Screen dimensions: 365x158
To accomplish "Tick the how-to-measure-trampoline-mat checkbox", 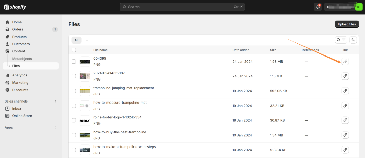I will click(74, 106).
